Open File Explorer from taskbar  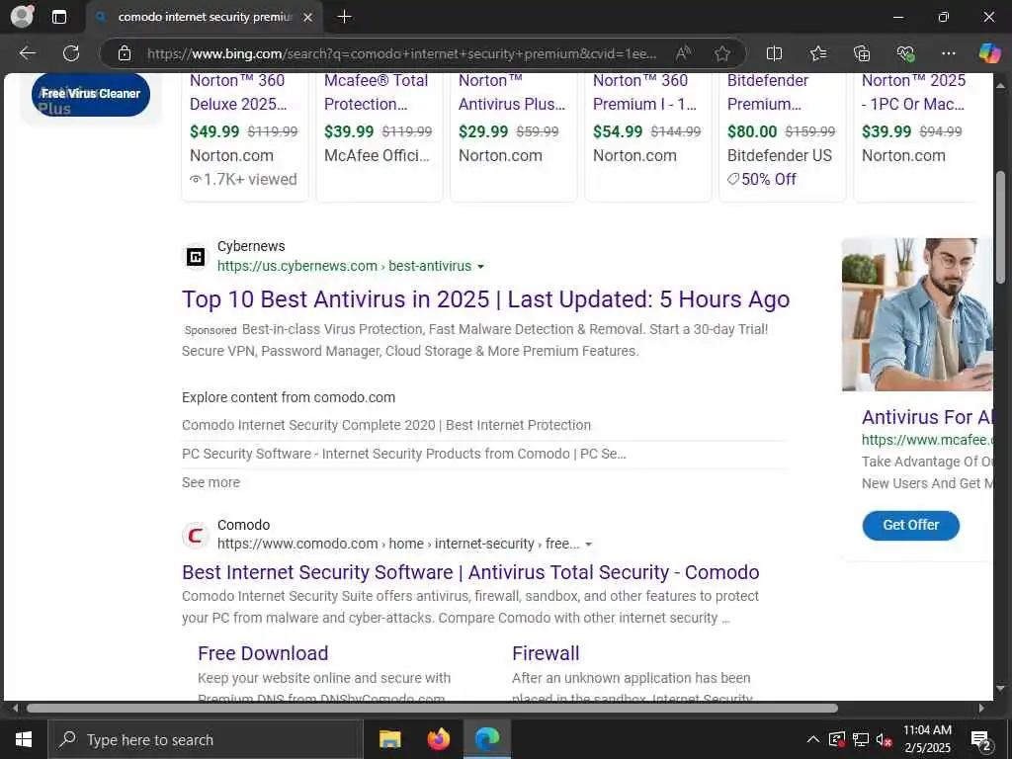389,739
